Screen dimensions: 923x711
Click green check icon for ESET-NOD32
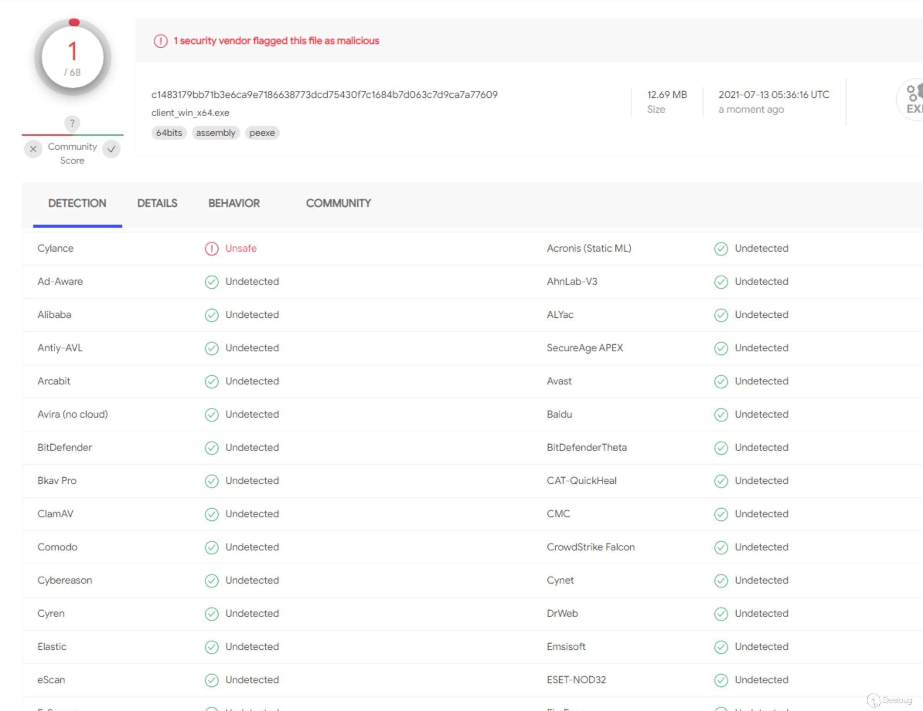[x=720, y=680]
